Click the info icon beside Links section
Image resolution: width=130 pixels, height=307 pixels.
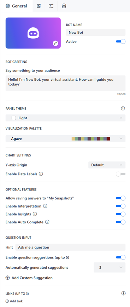pyautogui.click(x=123, y=293)
